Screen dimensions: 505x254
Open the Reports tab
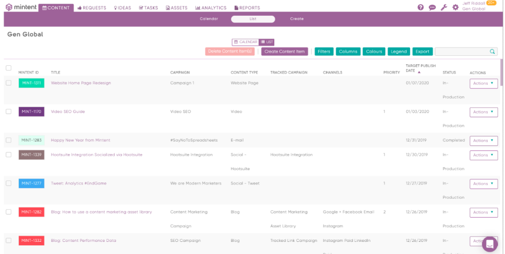(247, 8)
